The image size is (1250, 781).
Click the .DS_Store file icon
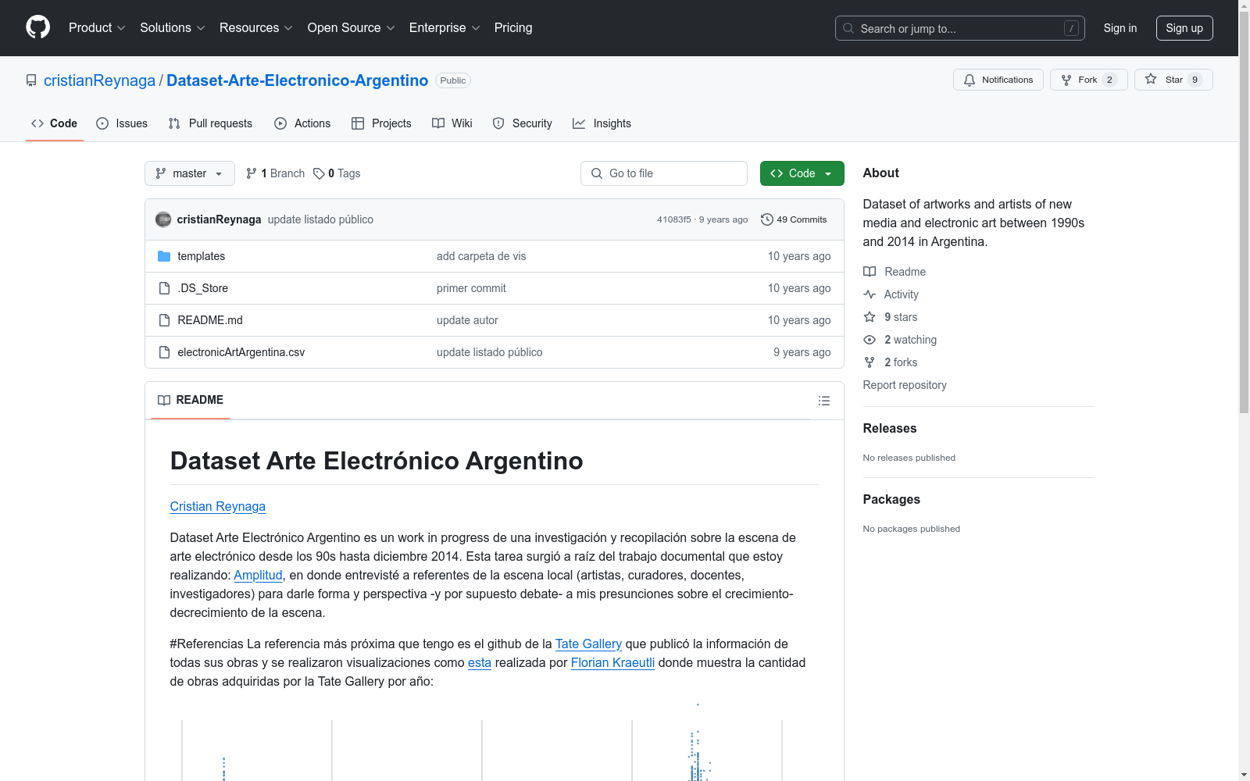164,288
